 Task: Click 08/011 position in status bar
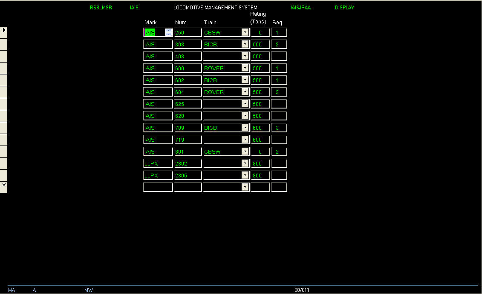pos(302,290)
